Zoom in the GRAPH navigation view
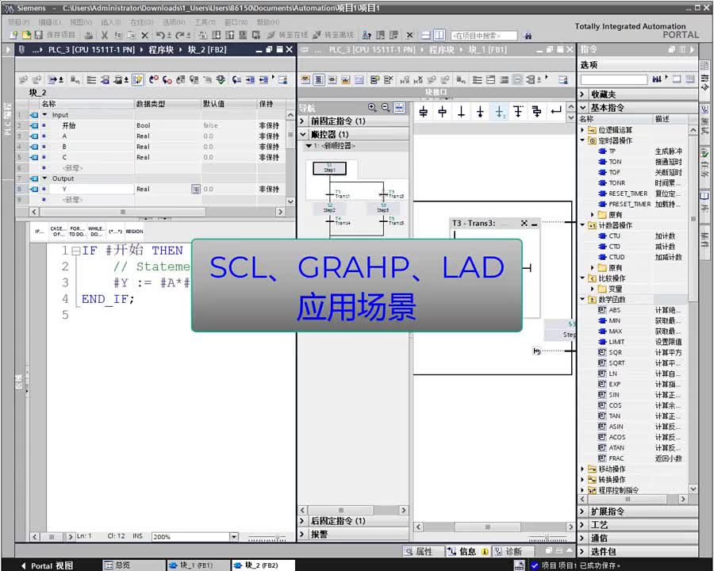Viewport: 714px width, 571px height. pos(372,108)
